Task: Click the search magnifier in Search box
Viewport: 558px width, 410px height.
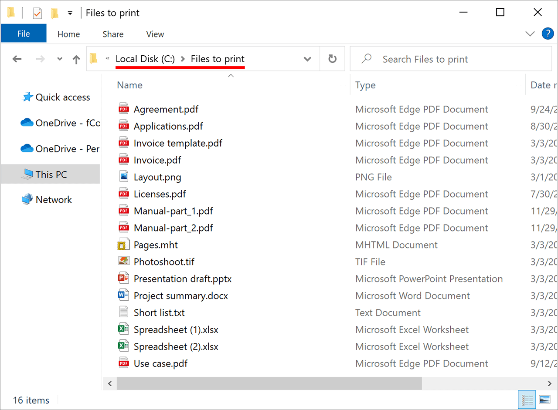Action: [366, 59]
